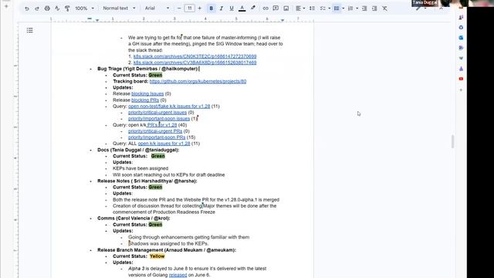The image size is (494, 278).
Task: Open the priority/critical-urgent PRs link
Action: [155, 131]
